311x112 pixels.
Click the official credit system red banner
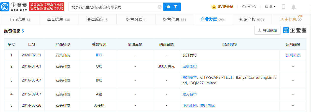47,7
